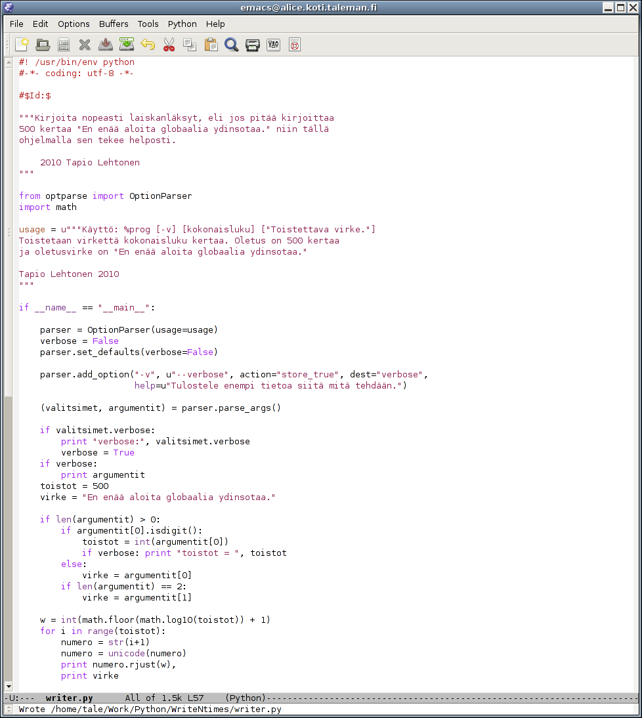Screen dimensions: 642x718
Task: Click the -U:--- coding status in mode line
Action: [x=20, y=698]
